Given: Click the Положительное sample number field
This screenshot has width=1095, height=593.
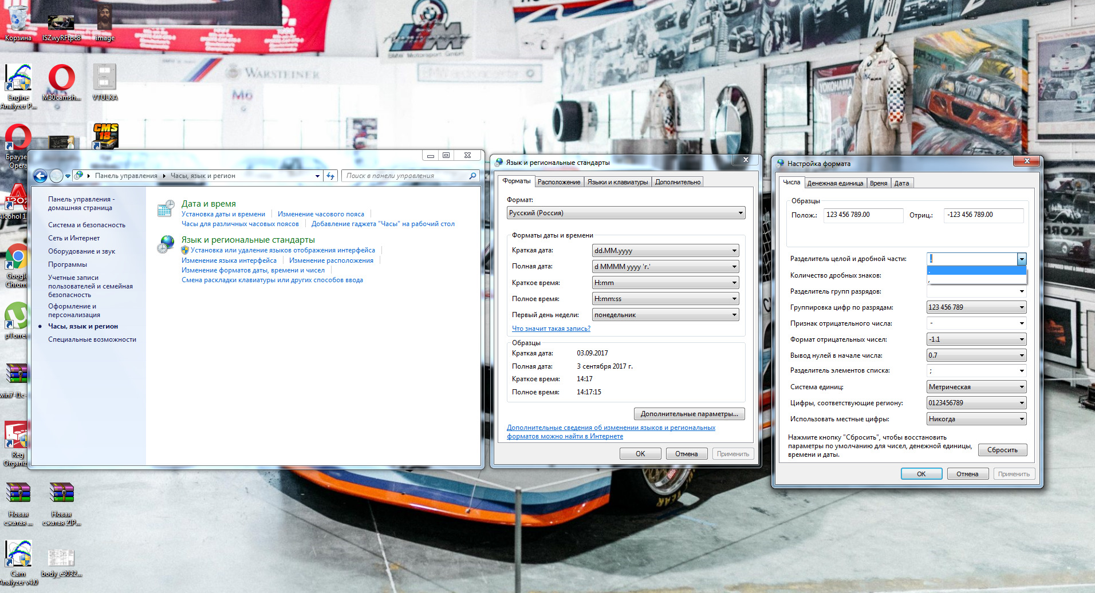Looking at the screenshot, I should [x=864, y=215].
